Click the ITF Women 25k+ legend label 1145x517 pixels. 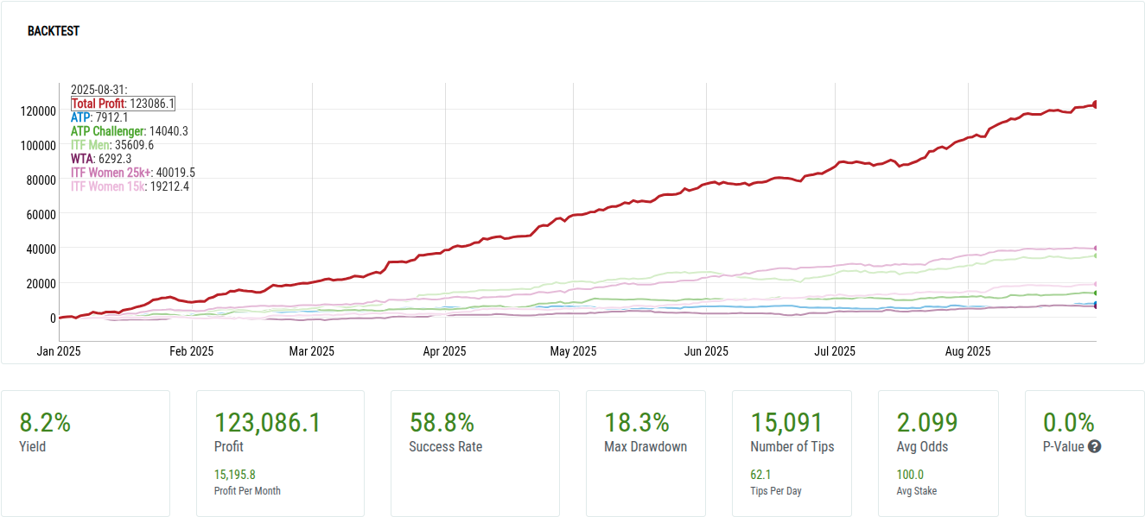pyautogui.click(x=110, y=173)
